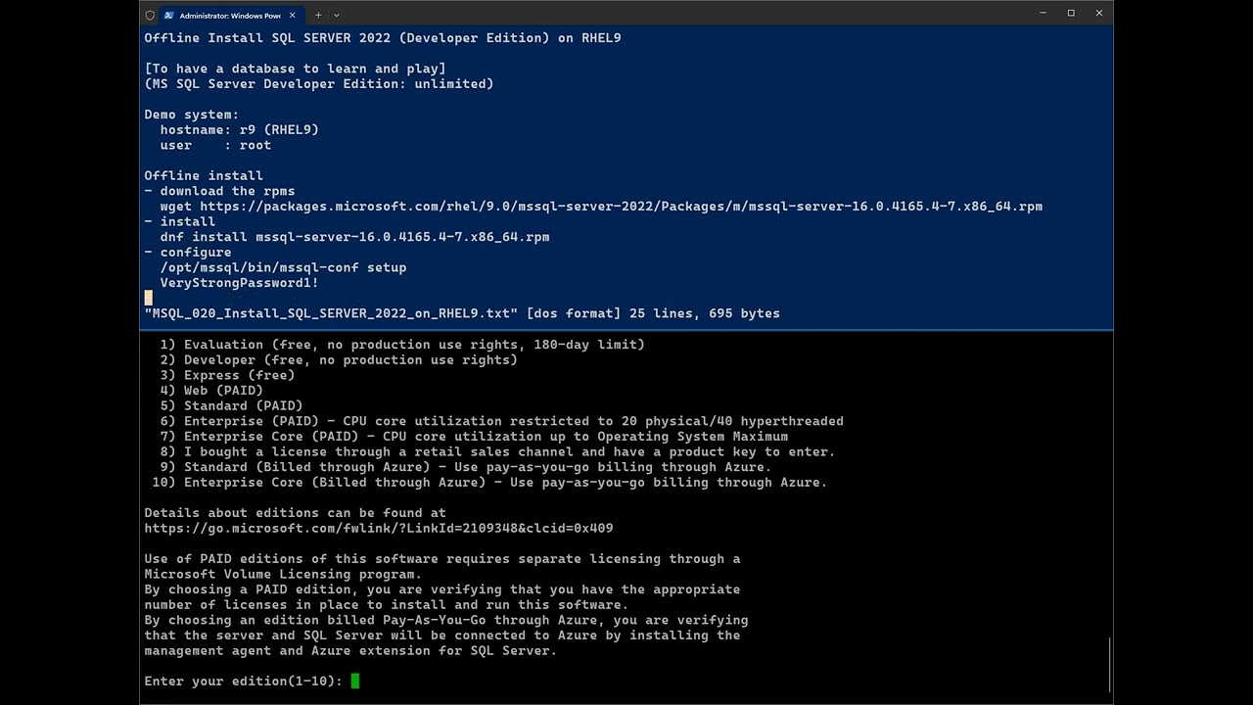
Task: Click the terminal scrollbar thumb on right edge
Action: pos(1109,665)
